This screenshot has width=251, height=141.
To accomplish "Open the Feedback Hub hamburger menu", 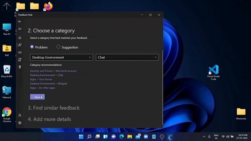I will 20,29.
